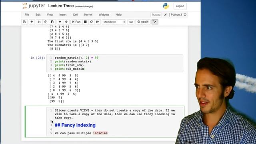Click the nbdiff button
The image size is (256, 144).
143,22
